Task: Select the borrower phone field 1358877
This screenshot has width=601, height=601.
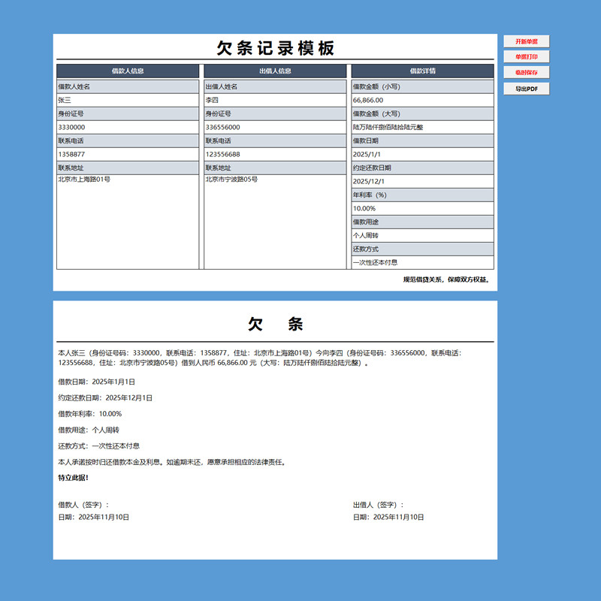Action: (x=128, y=155)
